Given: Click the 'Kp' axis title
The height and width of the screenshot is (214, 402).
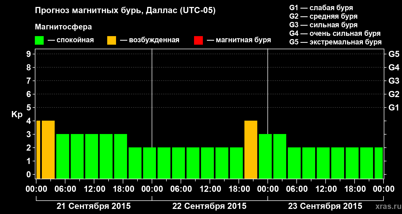Looking at the screenshot, I should click(x=17, y=114).
